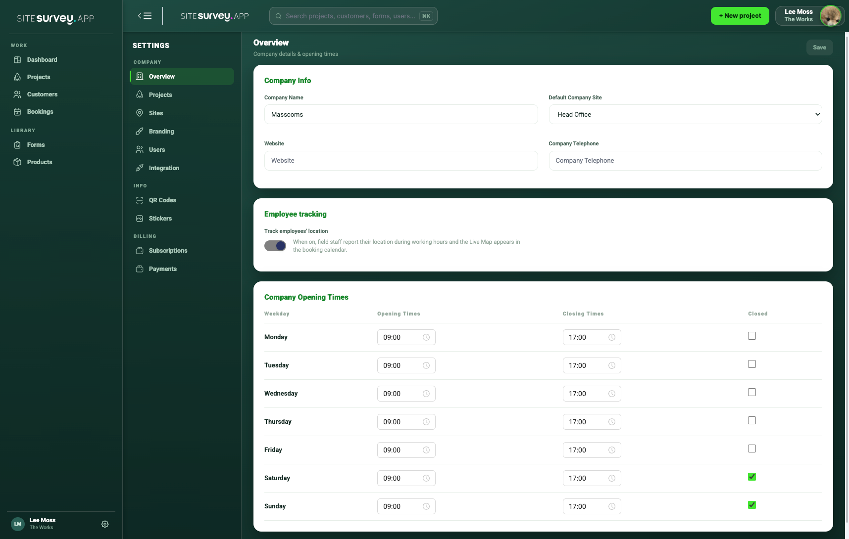Click the user profile photo at top right
The width and height of the screenshot is (849, 539).
pos(830,16)
